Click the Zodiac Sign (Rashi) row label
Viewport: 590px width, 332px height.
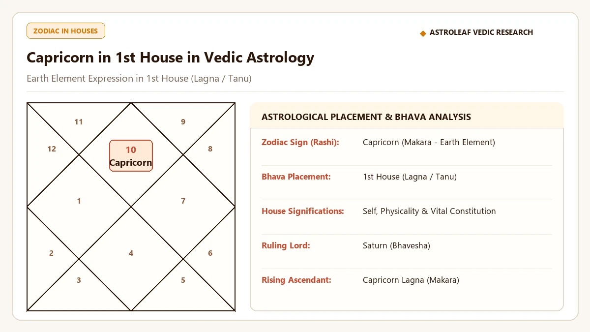pos(300,142)
